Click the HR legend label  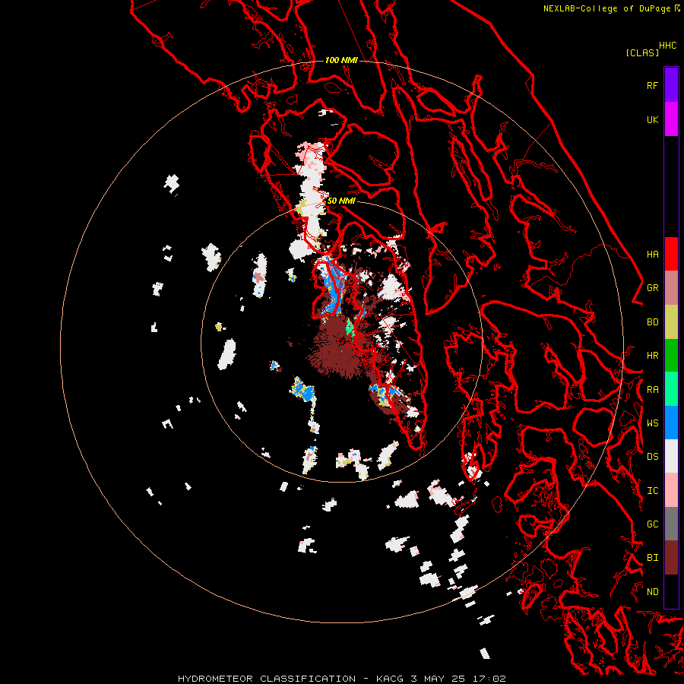[x=652, y=356]
